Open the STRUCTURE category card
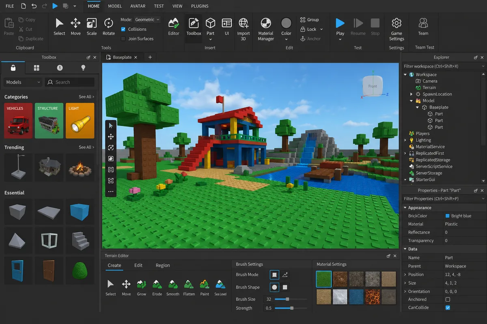 coord(49,121)
